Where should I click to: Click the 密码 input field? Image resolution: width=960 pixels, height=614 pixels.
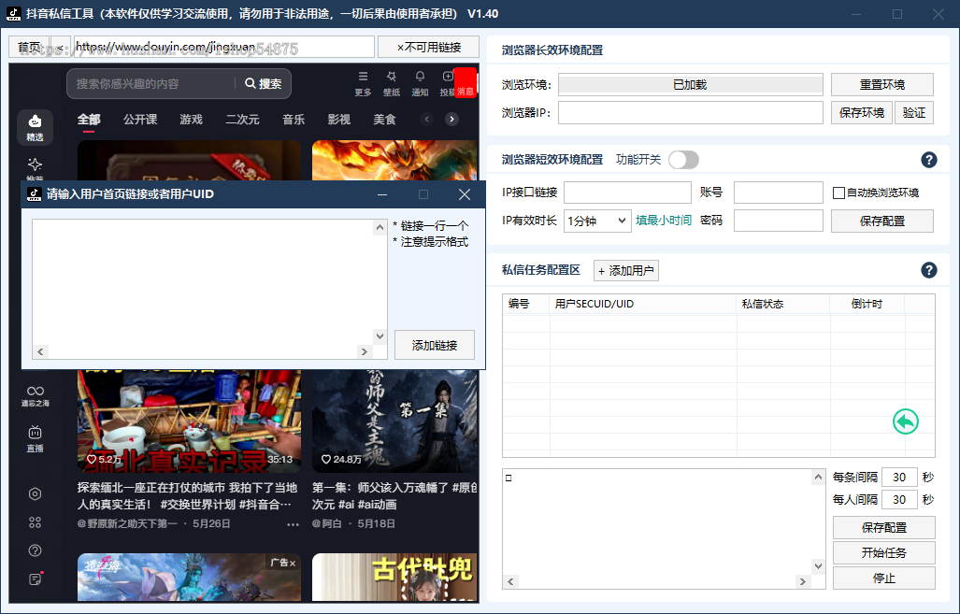tap(778, 221)
